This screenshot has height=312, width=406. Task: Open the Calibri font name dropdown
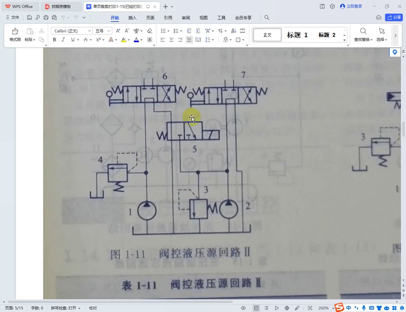click(72, 31)
